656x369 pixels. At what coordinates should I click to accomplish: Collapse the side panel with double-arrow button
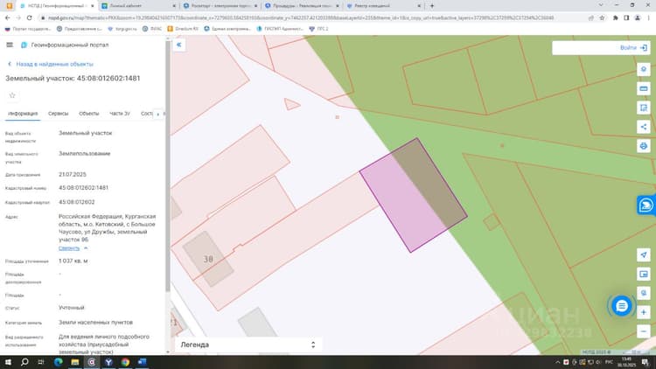click(179, 45)
